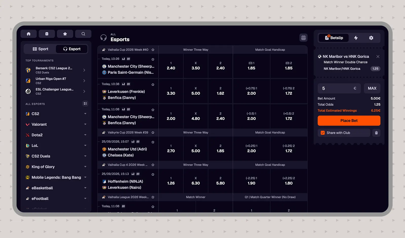Viewport: 405px width, 238px height.
Task: Favorite the Valhalla Cup 2026 Week #40 league
Action: (153, 50)
